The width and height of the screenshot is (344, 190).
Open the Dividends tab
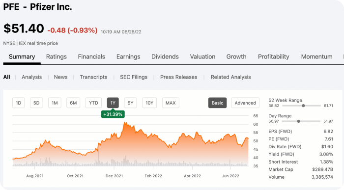coord(165,57)
